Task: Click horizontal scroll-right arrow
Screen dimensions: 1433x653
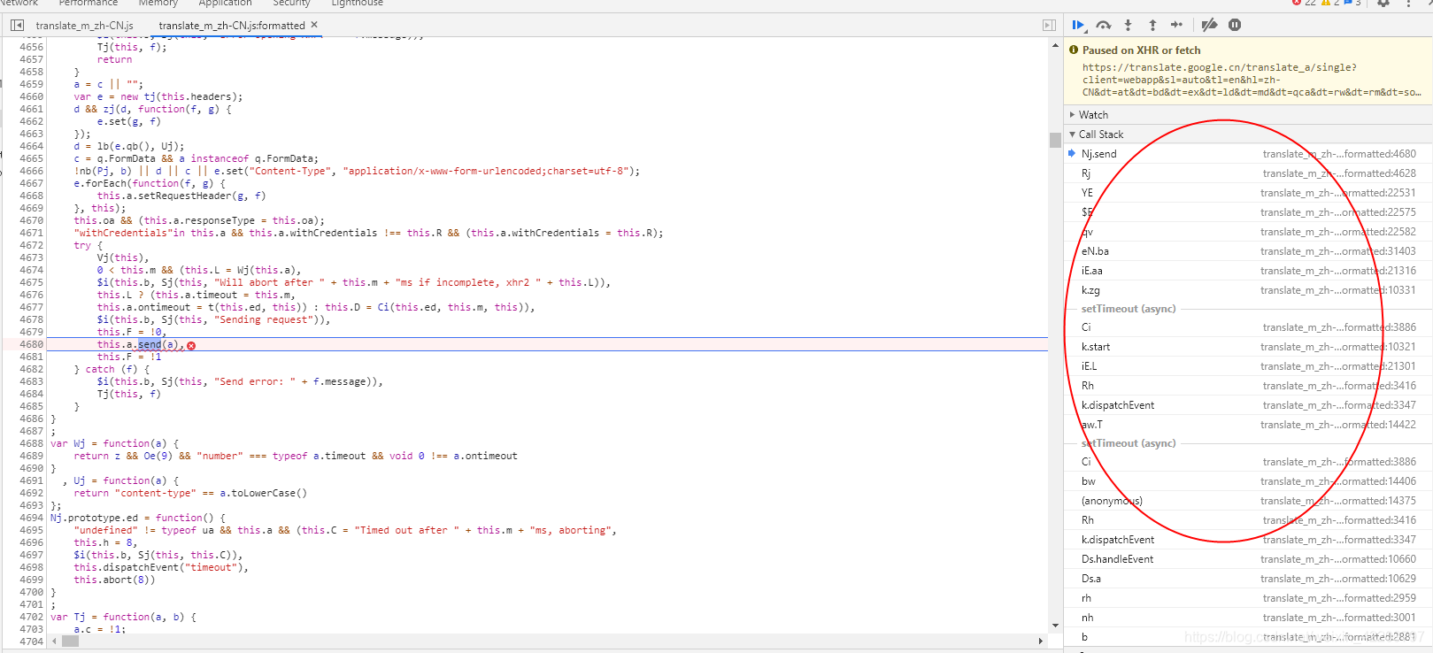Action: (x=1040, y=641)
